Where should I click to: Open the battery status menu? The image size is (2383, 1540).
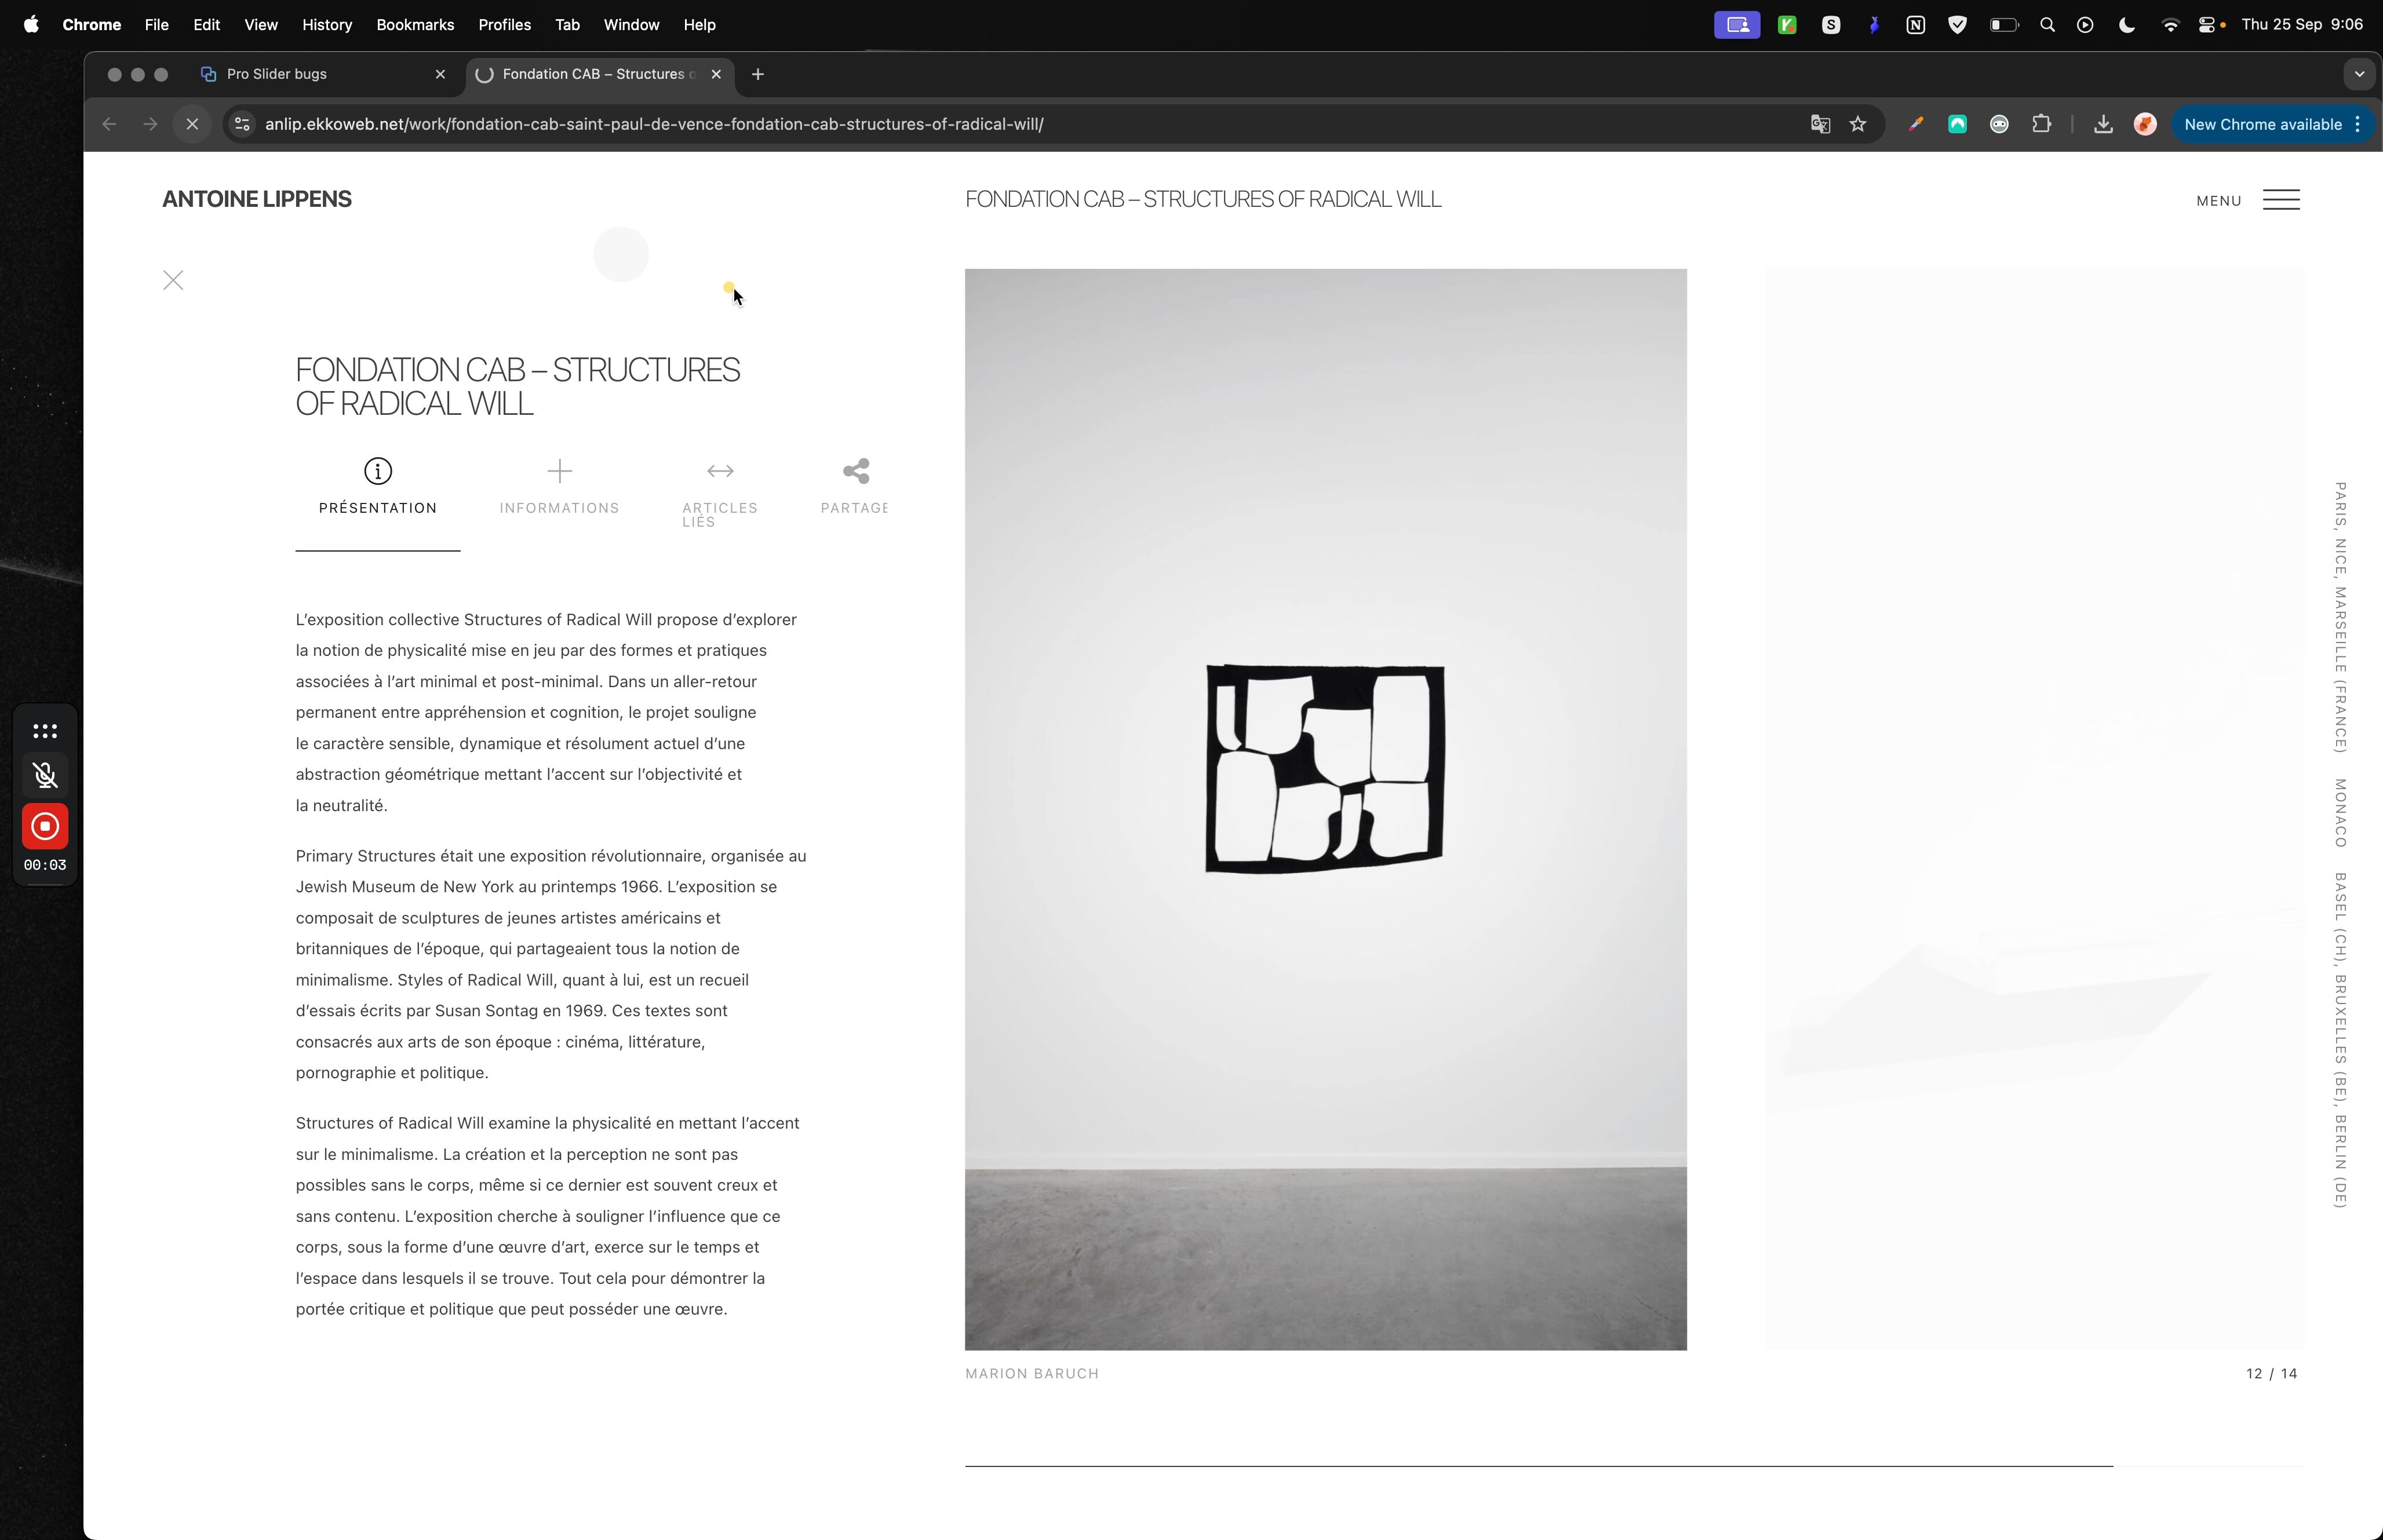(2003, 25)
